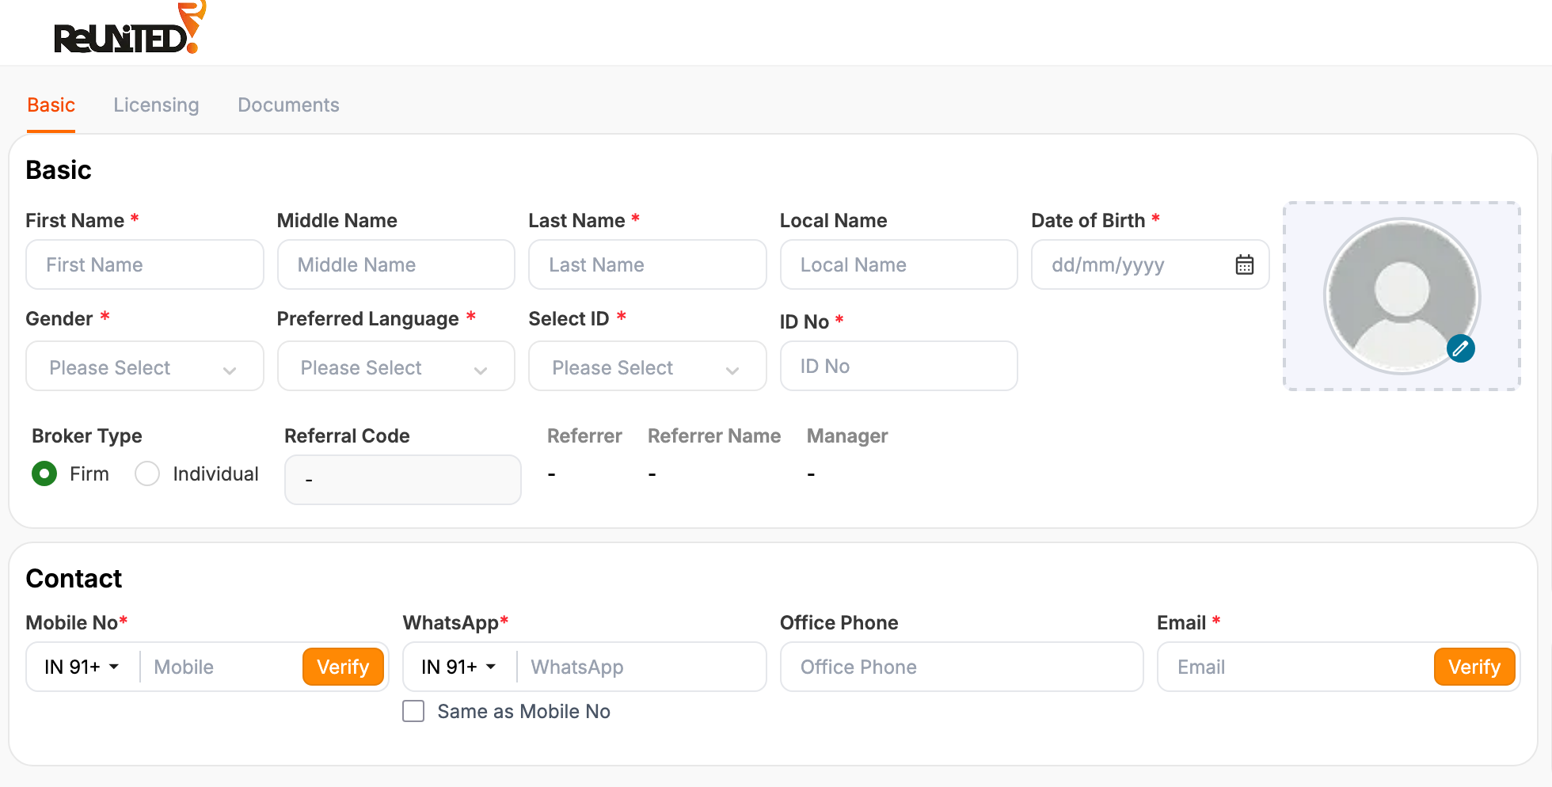Image resolution: width=1552 pixels, height=787 pixels.
Task: Switch to the Licensing tab
Action: coord(156,105)
